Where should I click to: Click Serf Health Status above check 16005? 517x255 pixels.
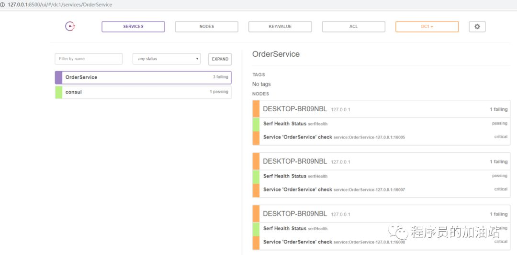click(381, 124)
